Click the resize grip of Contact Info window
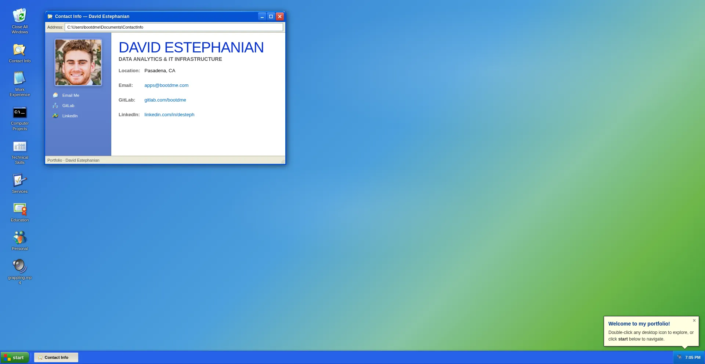This screenshot has height=364, width=705. 283,161
